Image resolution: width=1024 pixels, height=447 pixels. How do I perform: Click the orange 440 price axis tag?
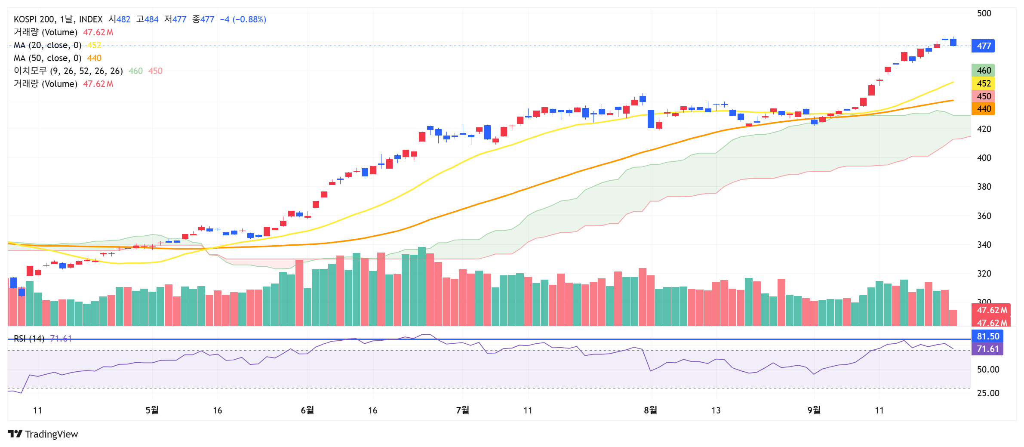(x=983, y=109)
